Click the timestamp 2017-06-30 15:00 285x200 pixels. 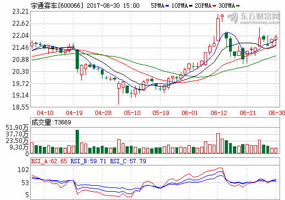coord(113,5)
